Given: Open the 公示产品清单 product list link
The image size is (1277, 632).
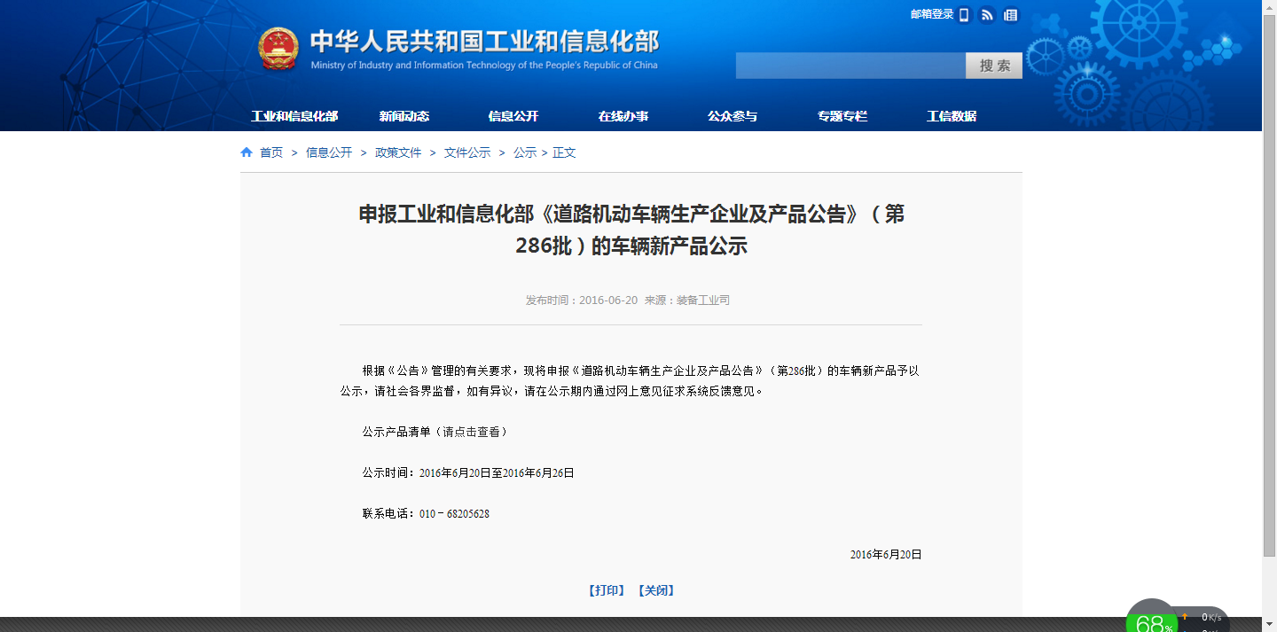Looking at the screenshot, I should click(x=435, y=432).
